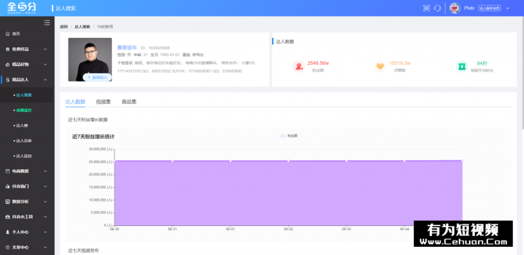The width and height of the screenshot is (524, 255).
Task: Expand the 免费样品 sidebar menu
Action: (x=27, y=49)
